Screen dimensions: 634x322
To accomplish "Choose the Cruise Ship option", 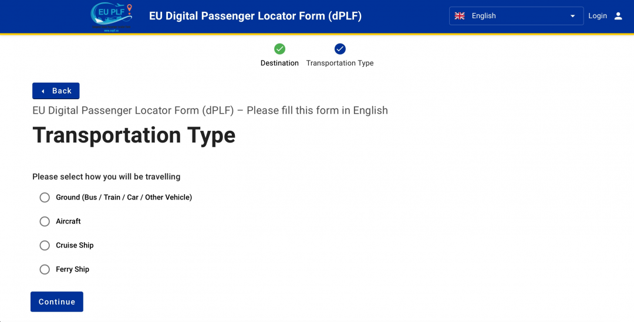I will [45, 245].
